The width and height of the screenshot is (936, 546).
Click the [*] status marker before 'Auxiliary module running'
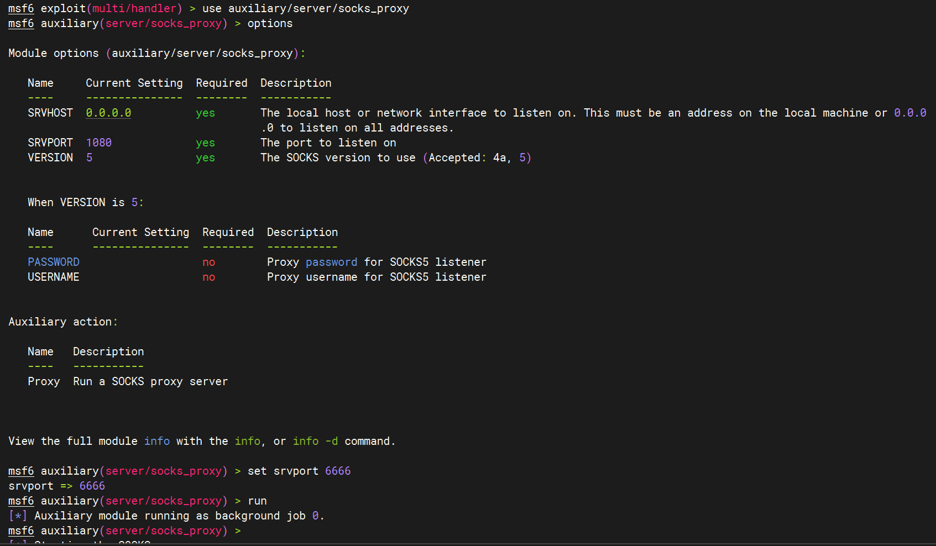click(18, 516)
